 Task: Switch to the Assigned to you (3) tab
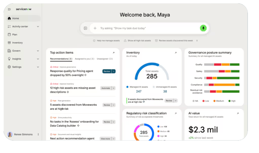click(x=84, y=59)
